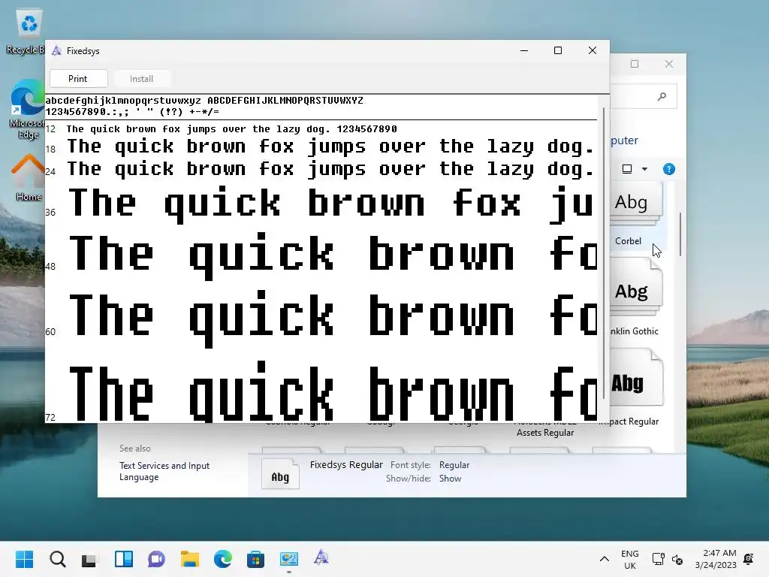Open help question mark in Fonts window

coord(669,169)
